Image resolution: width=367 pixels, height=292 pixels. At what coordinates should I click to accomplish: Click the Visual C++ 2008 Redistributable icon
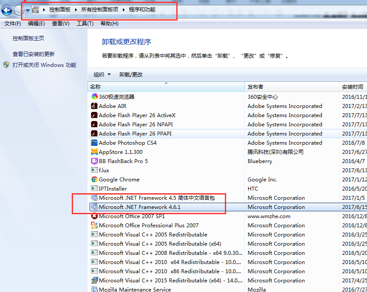(94, 253)
